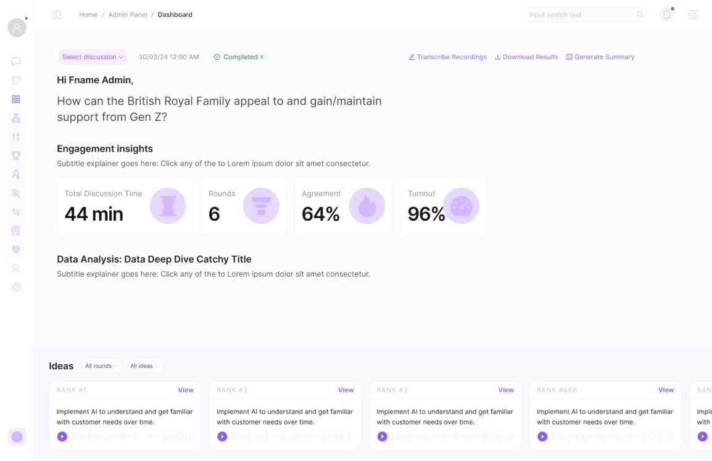Open the settings gear sidebar icon
The width and height of the screenshot is (712, 461).
click(16, 287)
